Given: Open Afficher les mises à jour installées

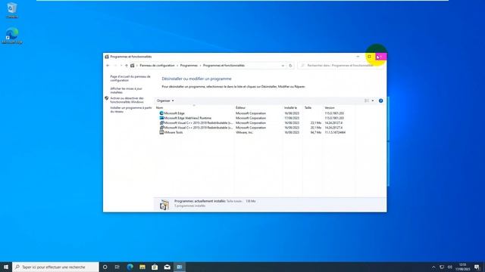Looking at the screenshot, I should [x=127, y=91].
